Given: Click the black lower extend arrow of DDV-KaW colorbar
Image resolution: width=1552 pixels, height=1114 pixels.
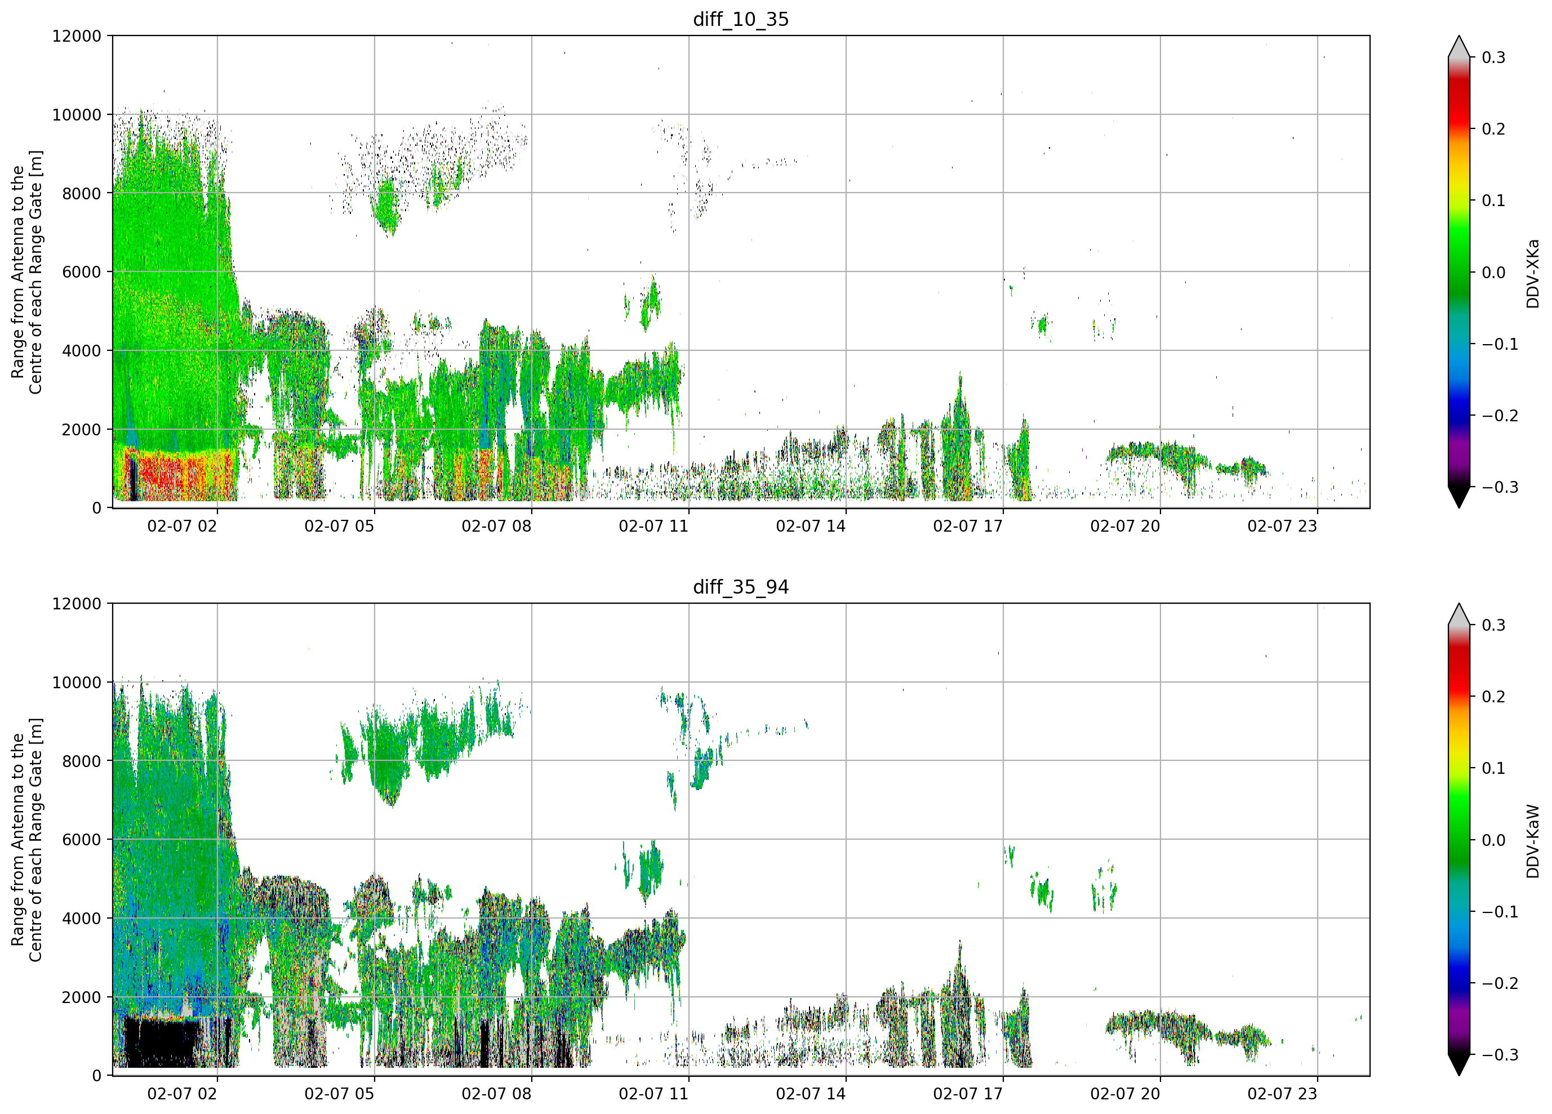Looking at the screenshot, I should [x=1459, y=1065].
